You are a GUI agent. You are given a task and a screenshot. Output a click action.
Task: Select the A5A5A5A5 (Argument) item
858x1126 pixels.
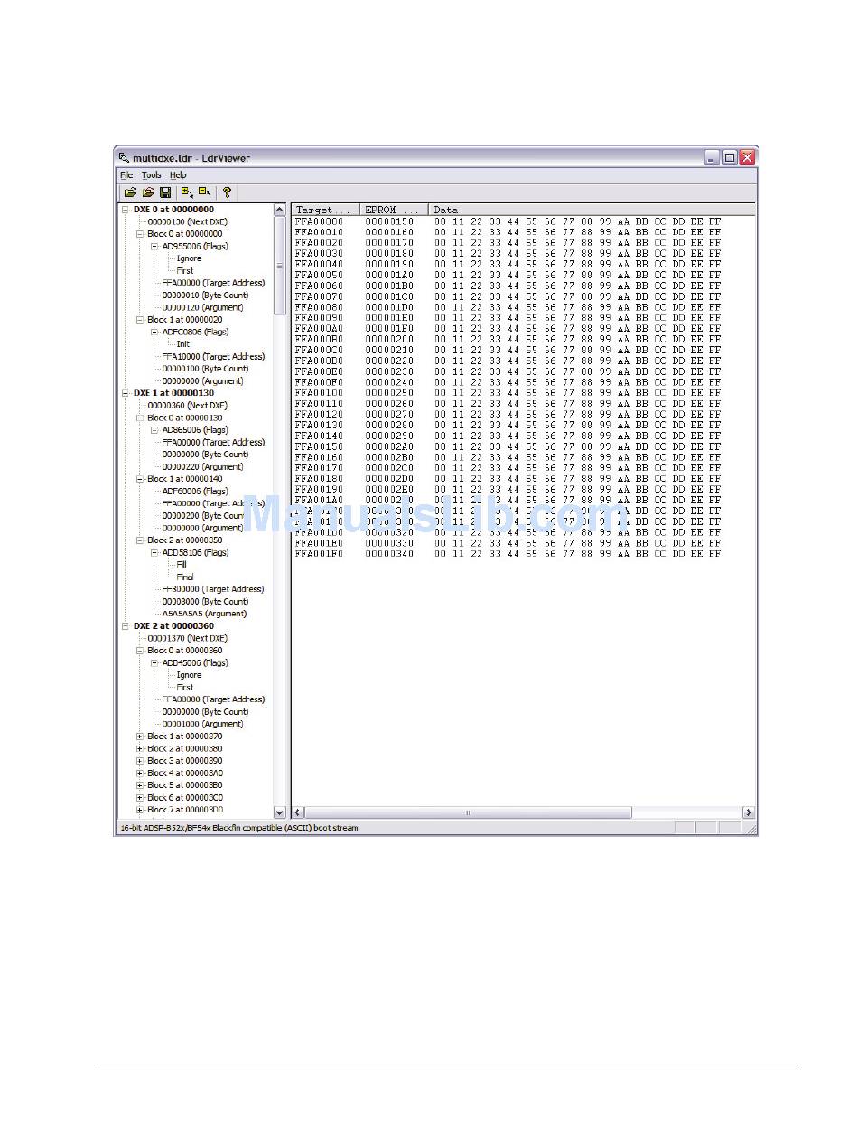point(203,614)
